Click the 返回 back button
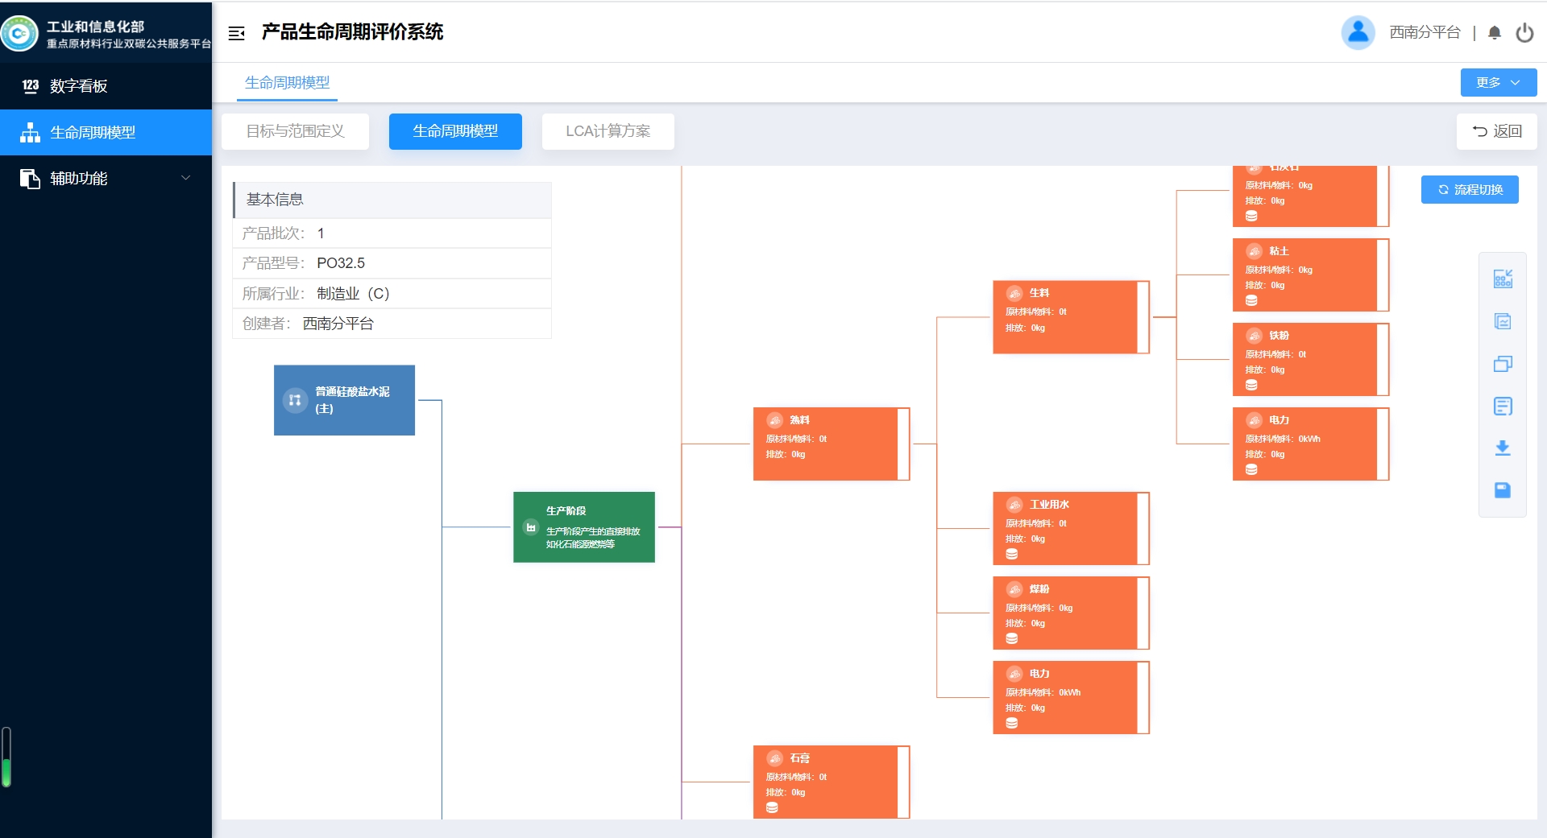The width and height of the screenshot is (1547, 838). (x=1496, y=131)
